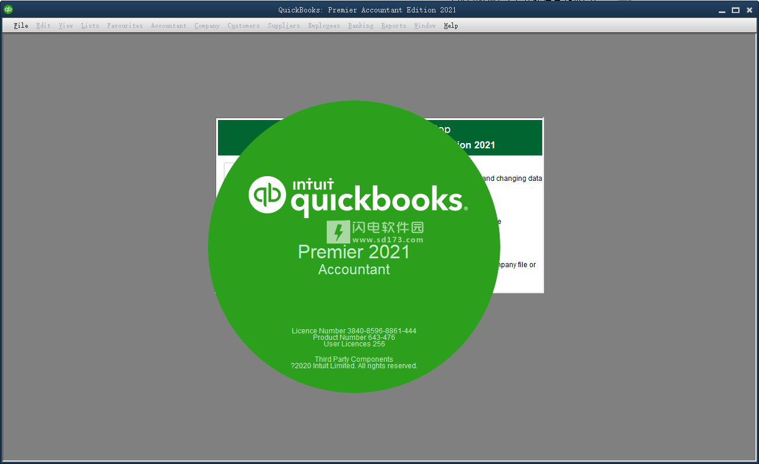The width and height of the screenshot is (759, 464).
Task: Maximize the QuickBooks window
Action: coord(735,10)
